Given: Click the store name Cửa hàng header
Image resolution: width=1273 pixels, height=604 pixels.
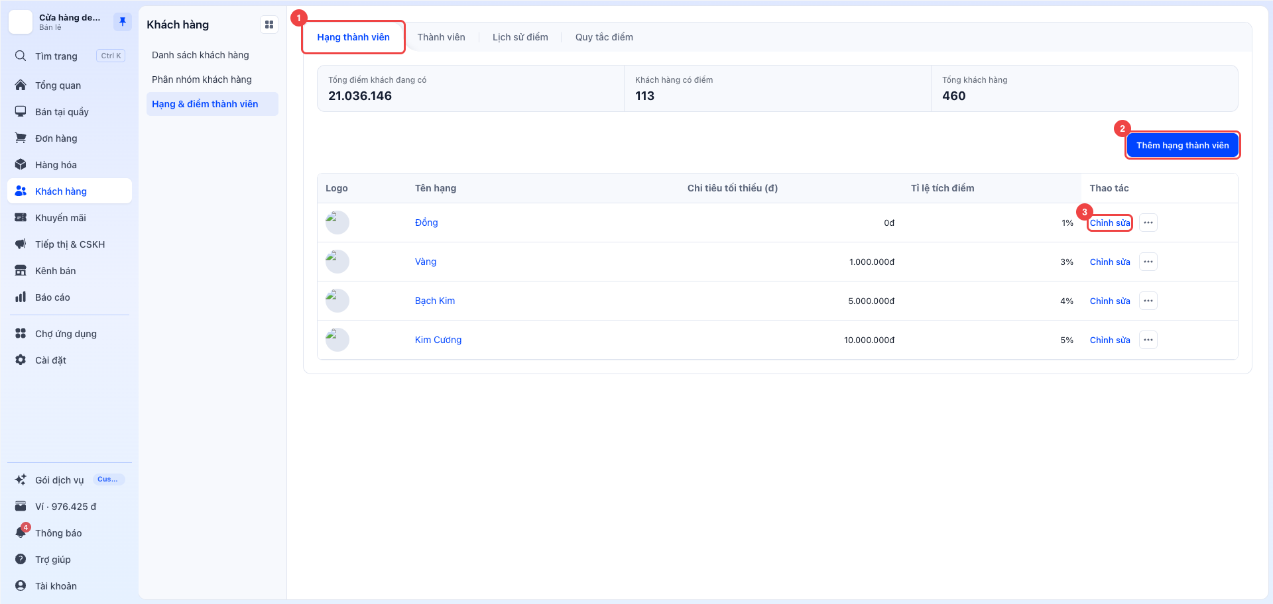Looking at the screenshot, I should [70, 18].
